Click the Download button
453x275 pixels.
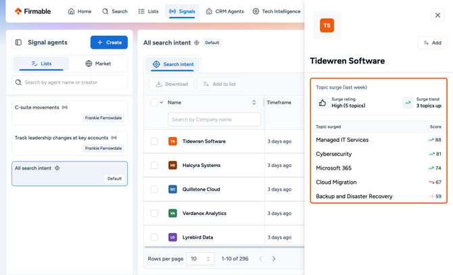172,84
